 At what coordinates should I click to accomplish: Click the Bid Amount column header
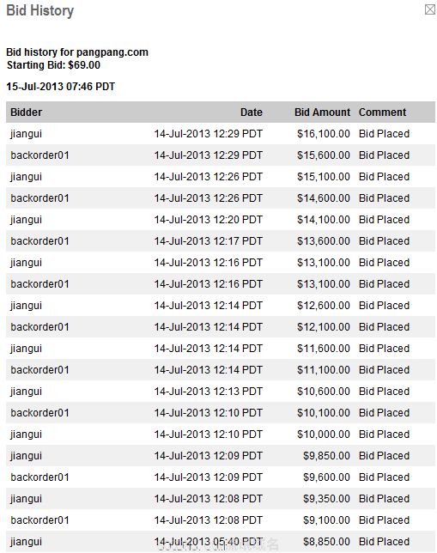[x=322, y=112]
